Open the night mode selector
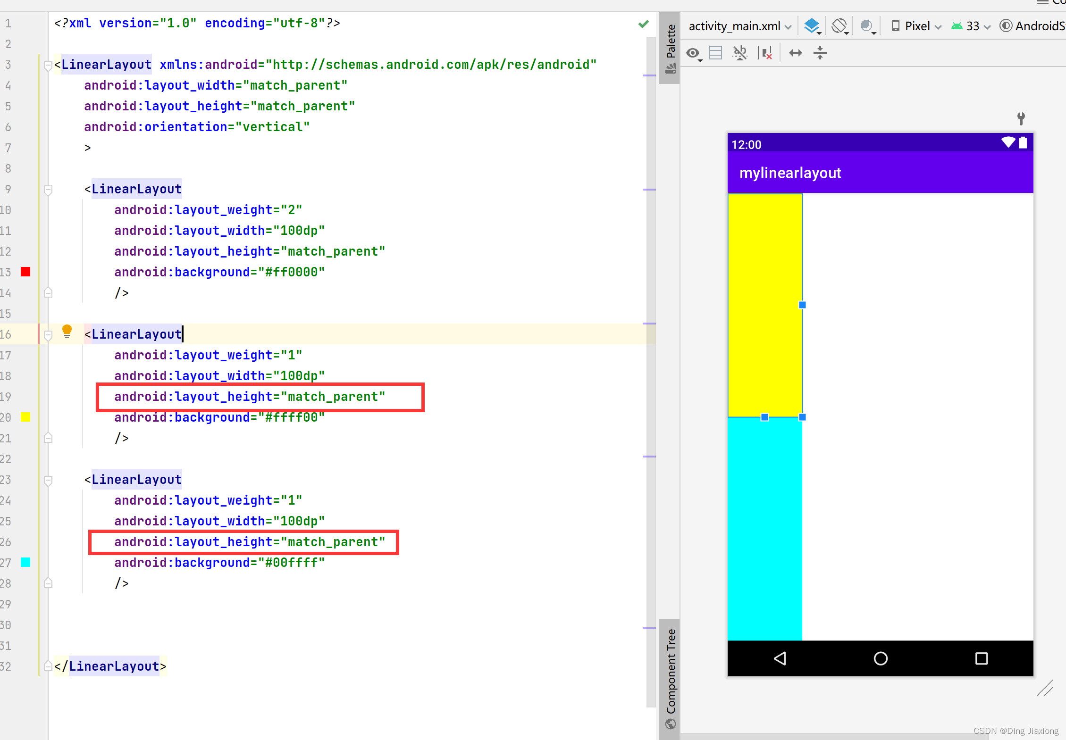This screenshot has height=740, width=1066. [x=868, y=26]
